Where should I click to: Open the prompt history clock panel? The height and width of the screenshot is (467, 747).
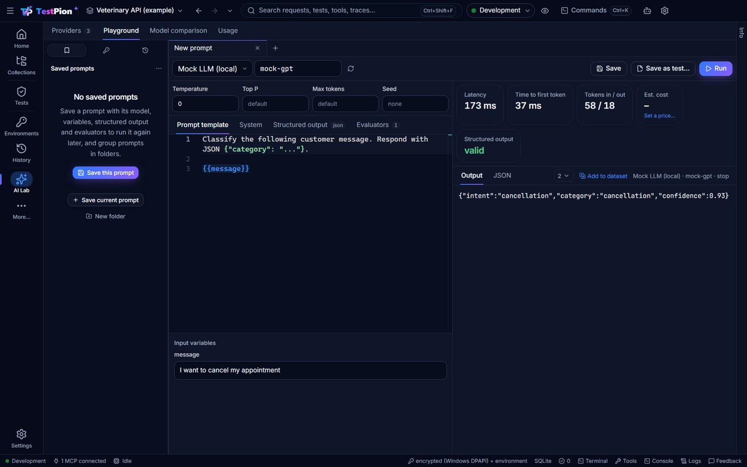(145, 50)
